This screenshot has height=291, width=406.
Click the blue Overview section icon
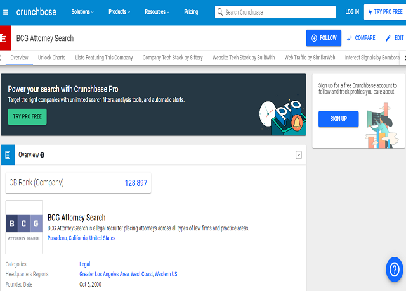coord(7,154)
